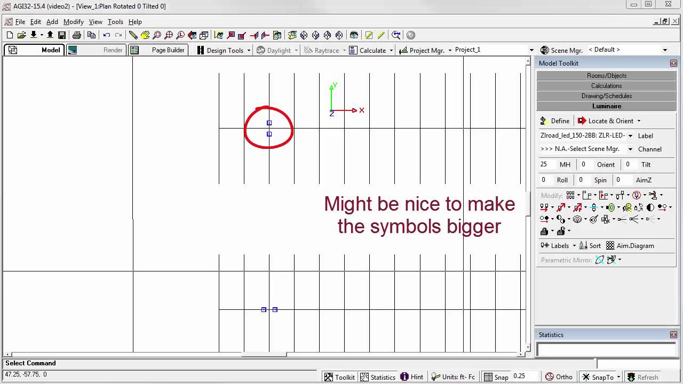Image resolution: width=683 pixels, height=384 pixels.
Task: Switch to Page Builder tab
Action: pos(158,50)
